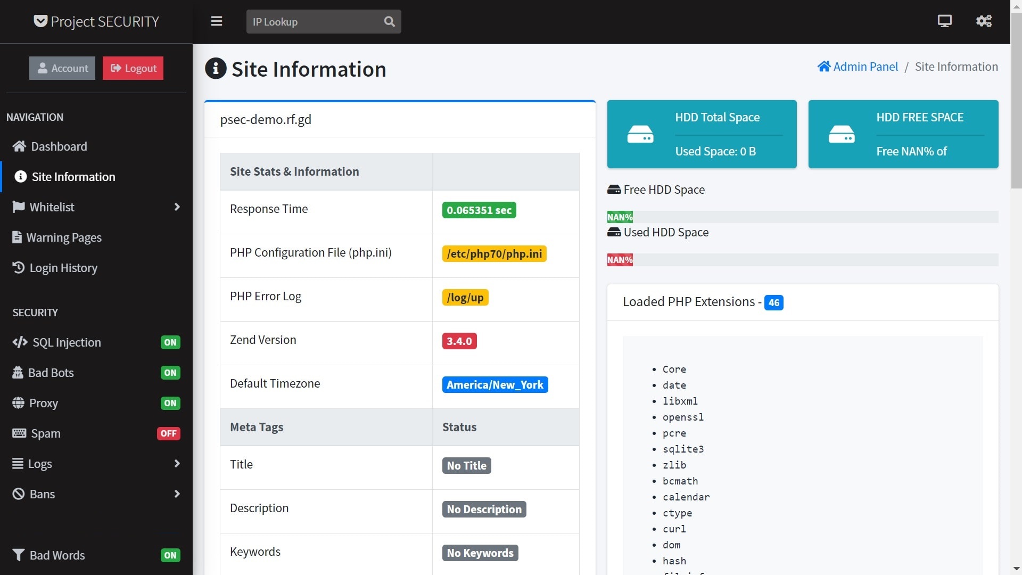Open the Dashboard from the sidebar

(59, 146)
